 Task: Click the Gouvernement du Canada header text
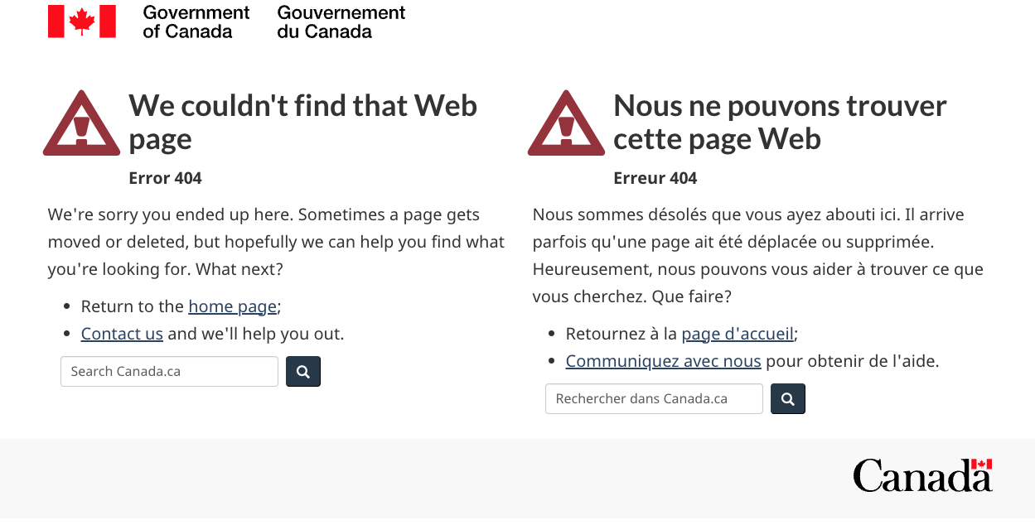tap(341, 21)
